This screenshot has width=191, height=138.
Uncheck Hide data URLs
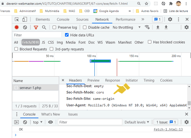tap(67, 35)
